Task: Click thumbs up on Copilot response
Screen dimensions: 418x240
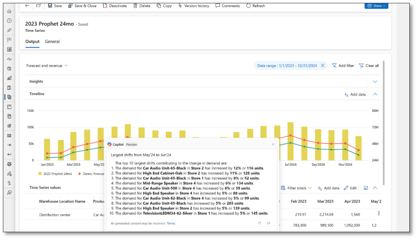Action: point(260,223)
